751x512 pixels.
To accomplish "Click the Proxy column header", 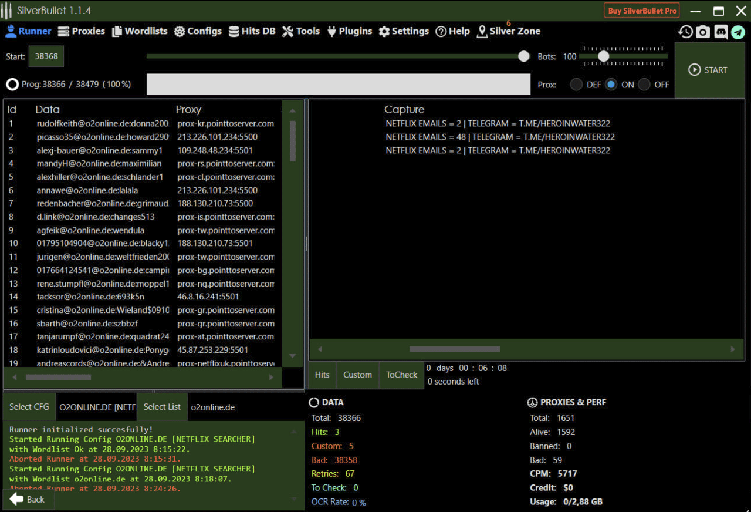I will (x=188, y=109).
